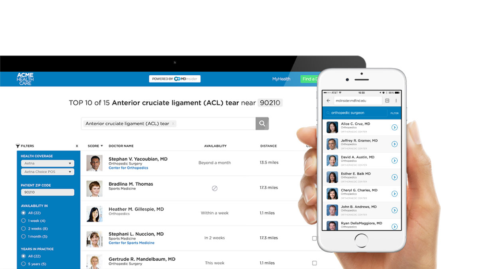Select the 2 weeks availability option

click(24, 229)
